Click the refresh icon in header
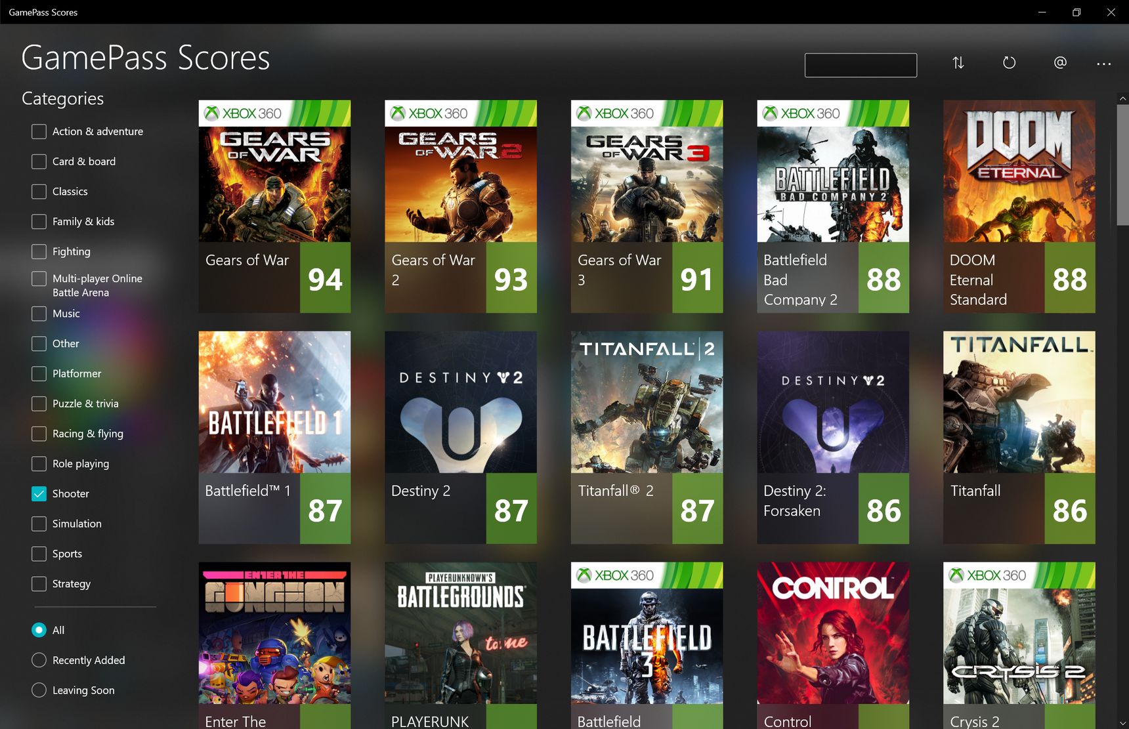The width and height of the screenshot is (1129, 729). (1010, 63)
